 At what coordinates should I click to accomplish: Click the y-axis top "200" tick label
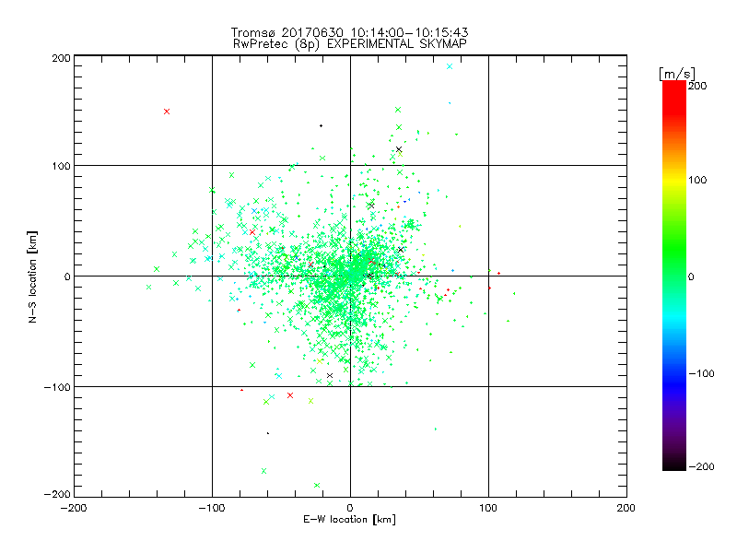(61, 58)
